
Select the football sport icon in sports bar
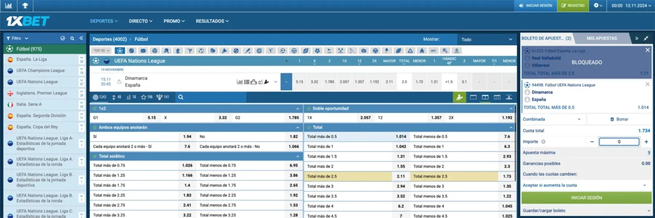click(120, 51)
